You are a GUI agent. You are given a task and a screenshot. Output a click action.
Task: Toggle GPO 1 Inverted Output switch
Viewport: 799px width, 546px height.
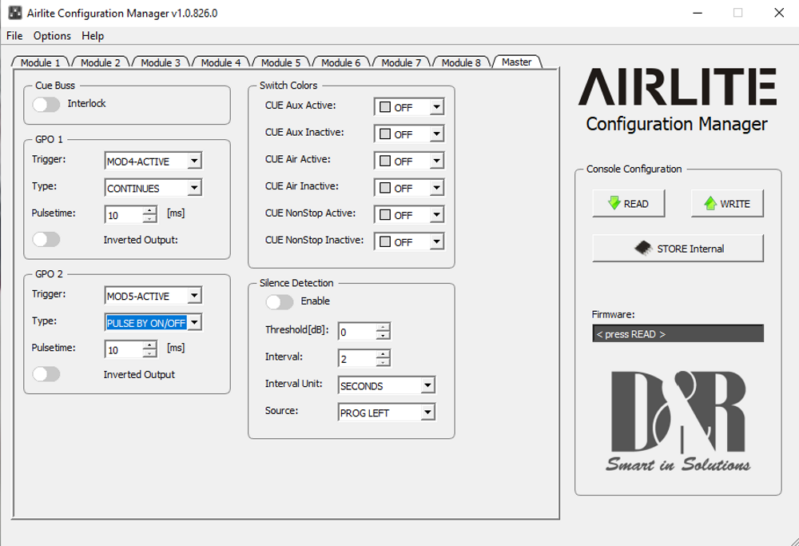(46, 240)
